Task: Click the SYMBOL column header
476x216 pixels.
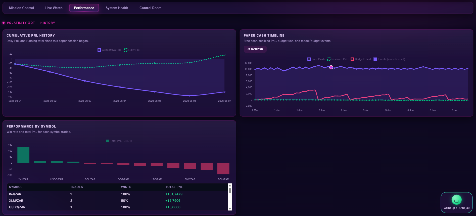Action: (x=16, y=187)
